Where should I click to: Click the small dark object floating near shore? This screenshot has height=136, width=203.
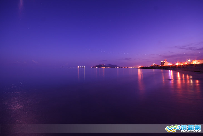coord(170,80)
